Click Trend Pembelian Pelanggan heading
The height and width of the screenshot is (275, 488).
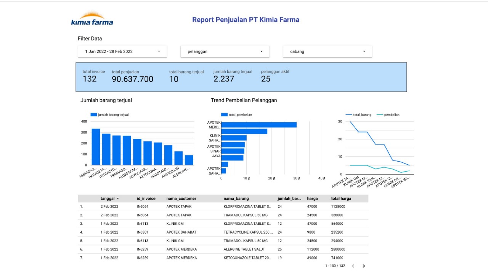click(244, 100)
